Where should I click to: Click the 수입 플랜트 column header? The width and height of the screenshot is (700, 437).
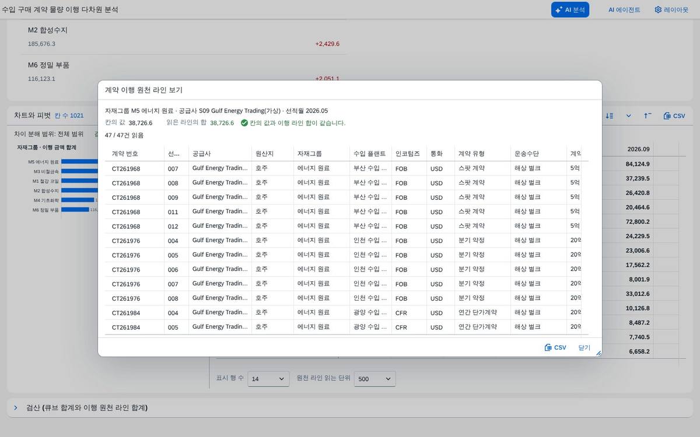pos(370,154)
